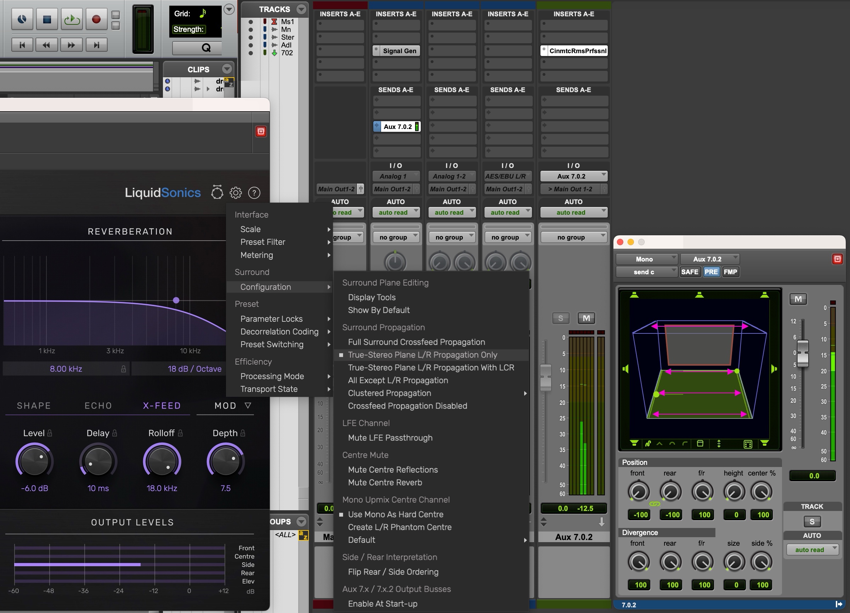Click the Fast Forward transport button
This screenshot has height=613, width=850.
(x=71, y=45)
